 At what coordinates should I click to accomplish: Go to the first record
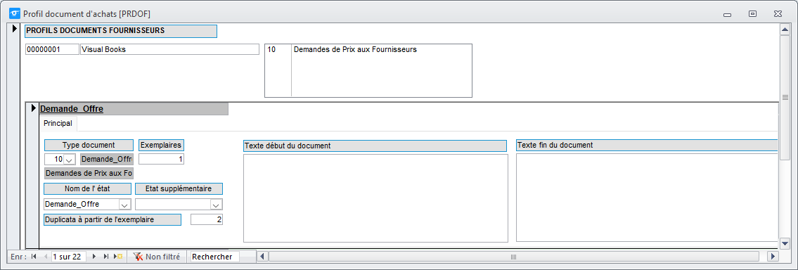tap(34, 257)
